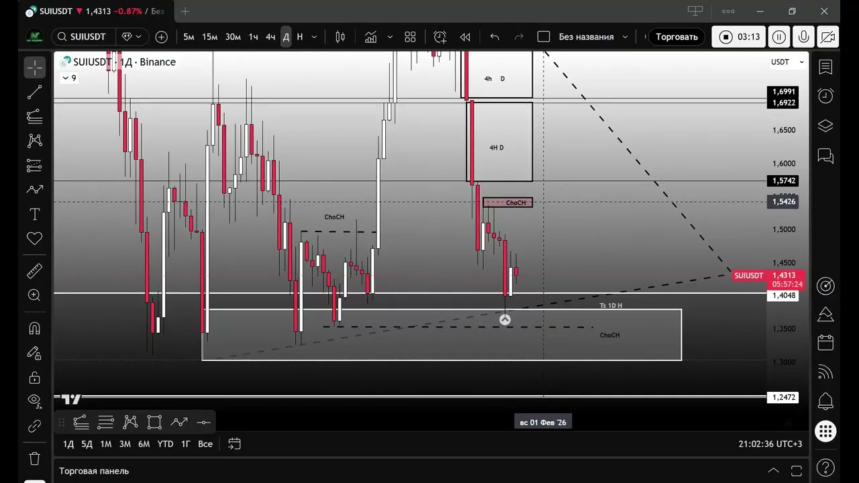Go to a date via calendar icon
Viewport: 859px width, 483px height.
[234, 443]
